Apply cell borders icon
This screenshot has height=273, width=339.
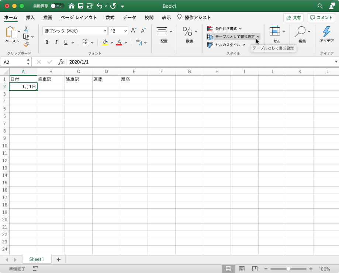[x=86, y=42]
